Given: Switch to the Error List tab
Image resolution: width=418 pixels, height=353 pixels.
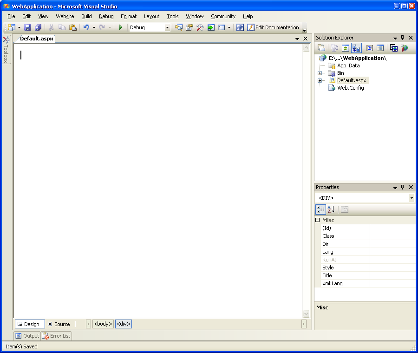Looking at the screenshot, I should [x=56, y=336].
